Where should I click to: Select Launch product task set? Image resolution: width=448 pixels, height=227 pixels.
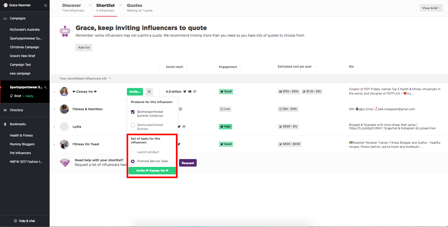pos(133,152)
